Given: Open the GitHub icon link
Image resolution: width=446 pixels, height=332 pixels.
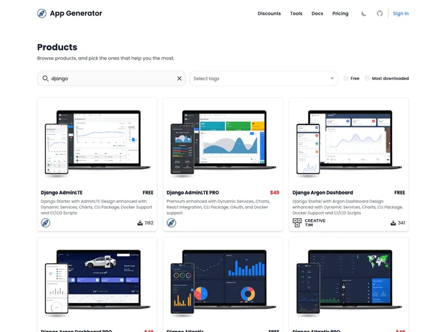Looking at the screenshot, I should tap(379, 14).
